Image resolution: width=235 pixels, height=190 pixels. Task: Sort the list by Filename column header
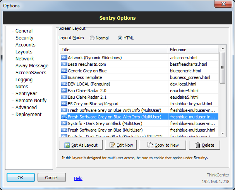[193, 50]
